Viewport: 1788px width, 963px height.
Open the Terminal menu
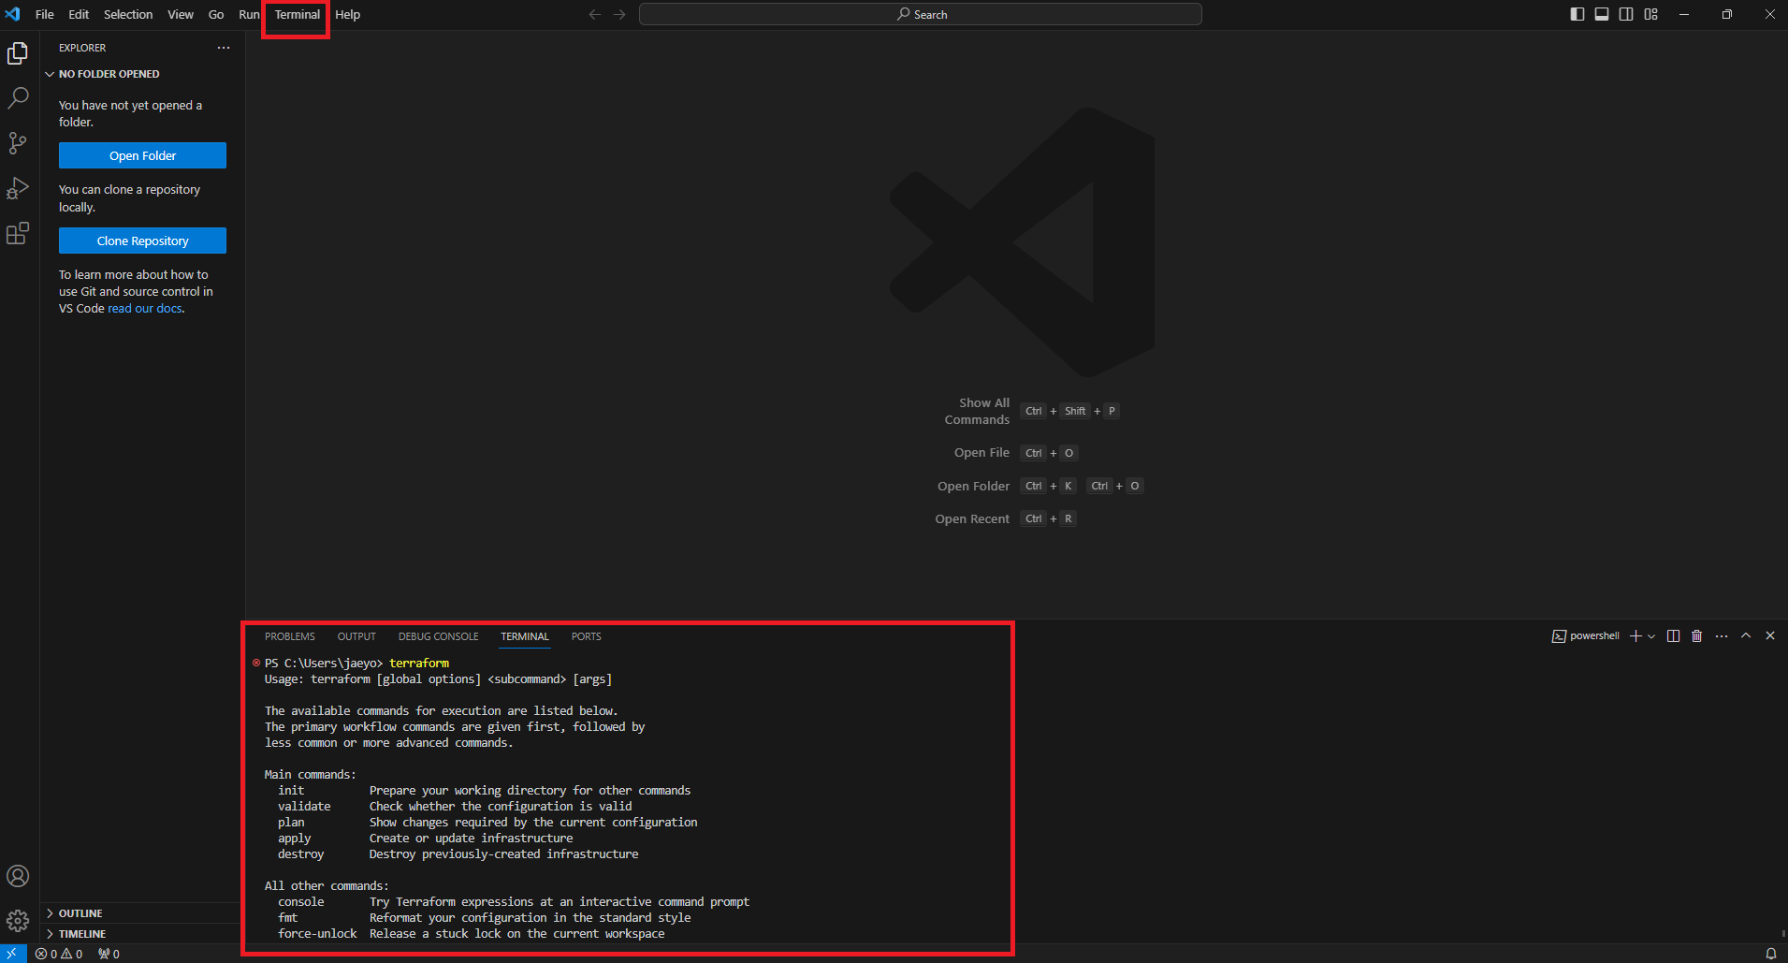[298, 14]
